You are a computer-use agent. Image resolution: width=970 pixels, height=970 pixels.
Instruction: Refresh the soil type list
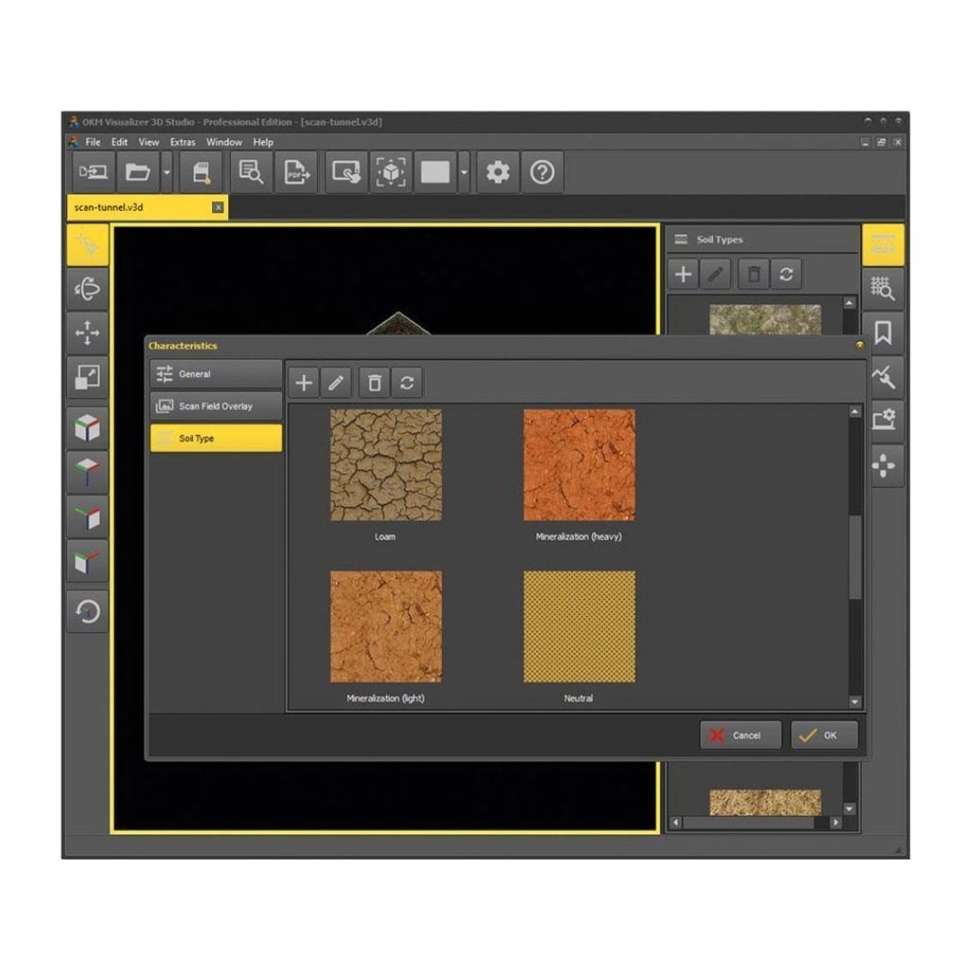tap(407, 383)
